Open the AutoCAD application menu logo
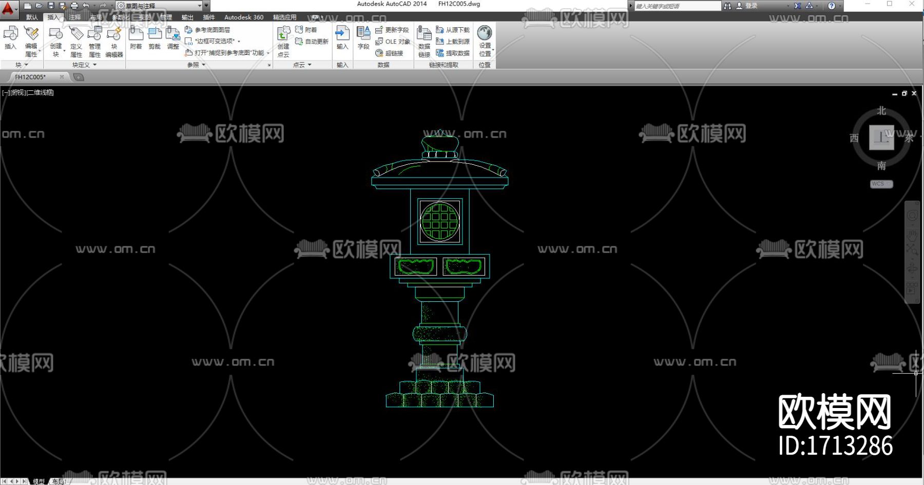Viewport: 924px width, 485px height. (x=8, y=9)
